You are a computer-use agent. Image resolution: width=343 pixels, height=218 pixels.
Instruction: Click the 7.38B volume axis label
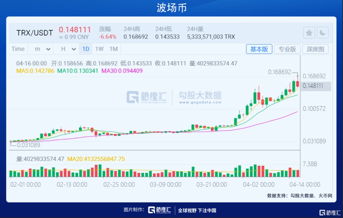(310, 164)
